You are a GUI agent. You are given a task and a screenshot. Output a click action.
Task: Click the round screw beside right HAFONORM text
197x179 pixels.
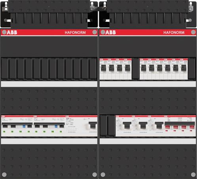(193, 32)
